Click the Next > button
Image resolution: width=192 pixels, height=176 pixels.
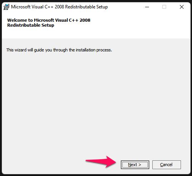[x=135, y=165]
